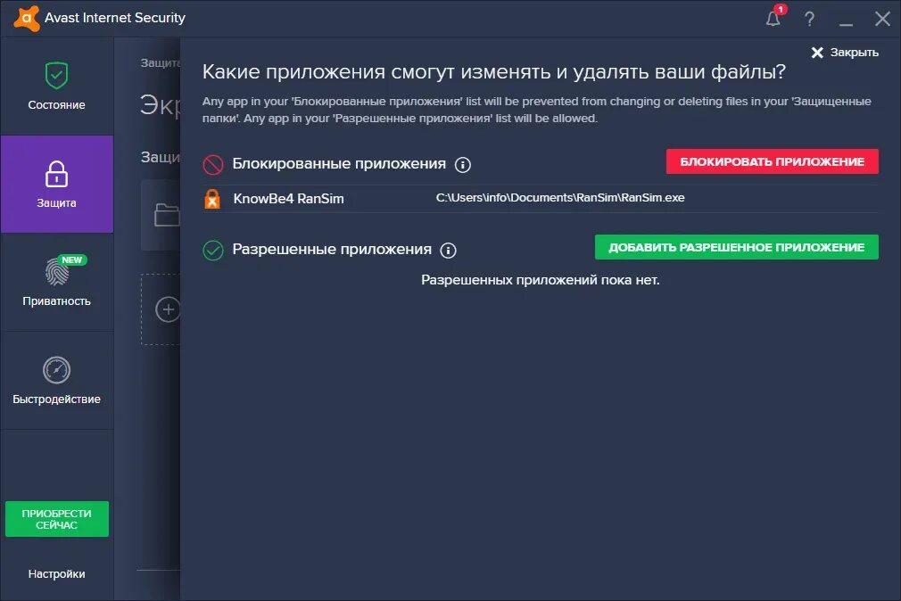Click the RanSim.exe file path
The width and height of the screenshot is (901, 601).
(x=560, y=198)
